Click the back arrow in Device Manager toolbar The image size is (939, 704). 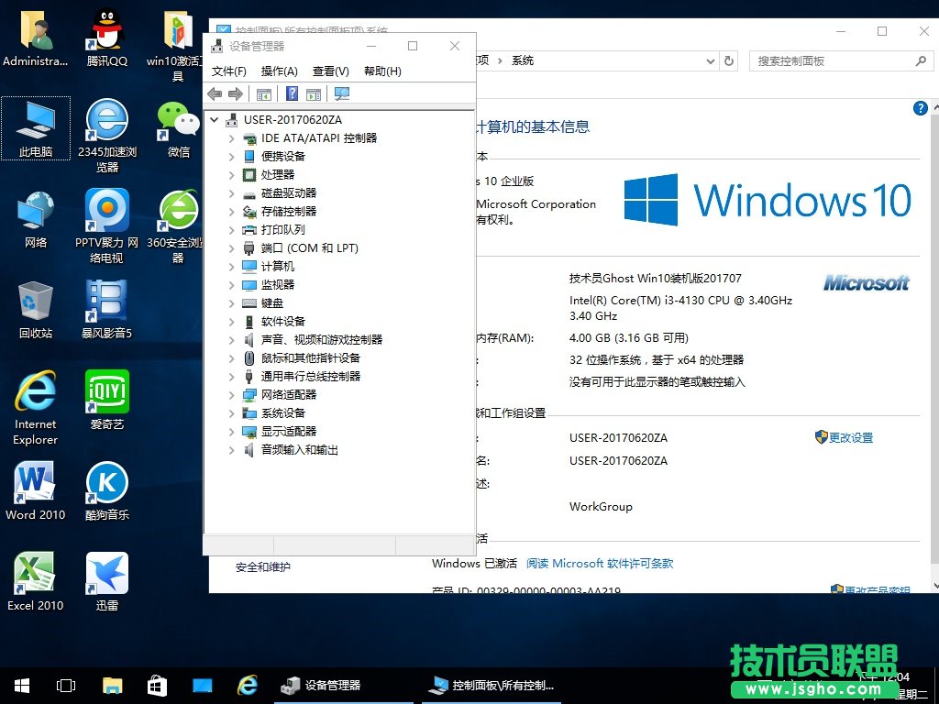click(215, 94)
